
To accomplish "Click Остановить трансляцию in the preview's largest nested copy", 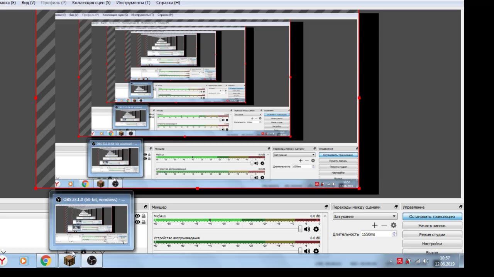I will click(x=338, y=155).
